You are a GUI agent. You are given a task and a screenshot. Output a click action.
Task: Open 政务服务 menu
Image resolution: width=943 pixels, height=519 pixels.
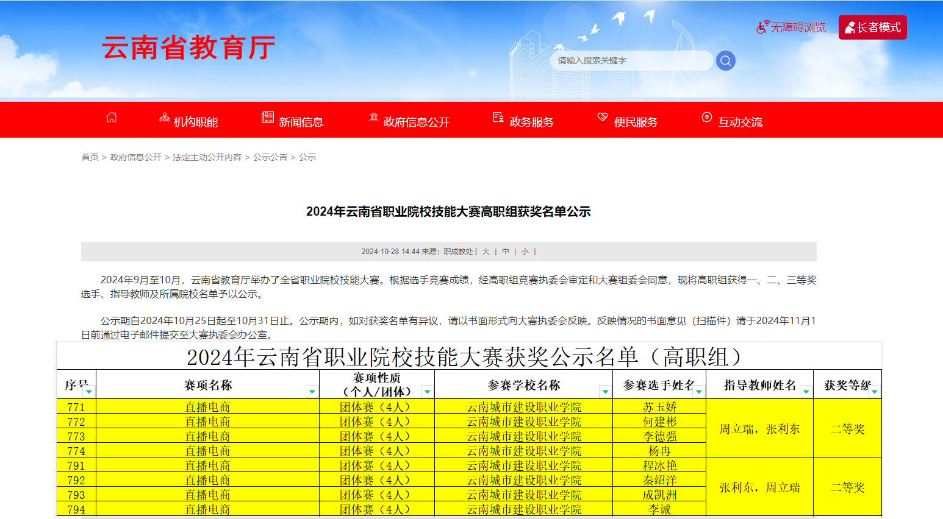[x=532, y=122]
